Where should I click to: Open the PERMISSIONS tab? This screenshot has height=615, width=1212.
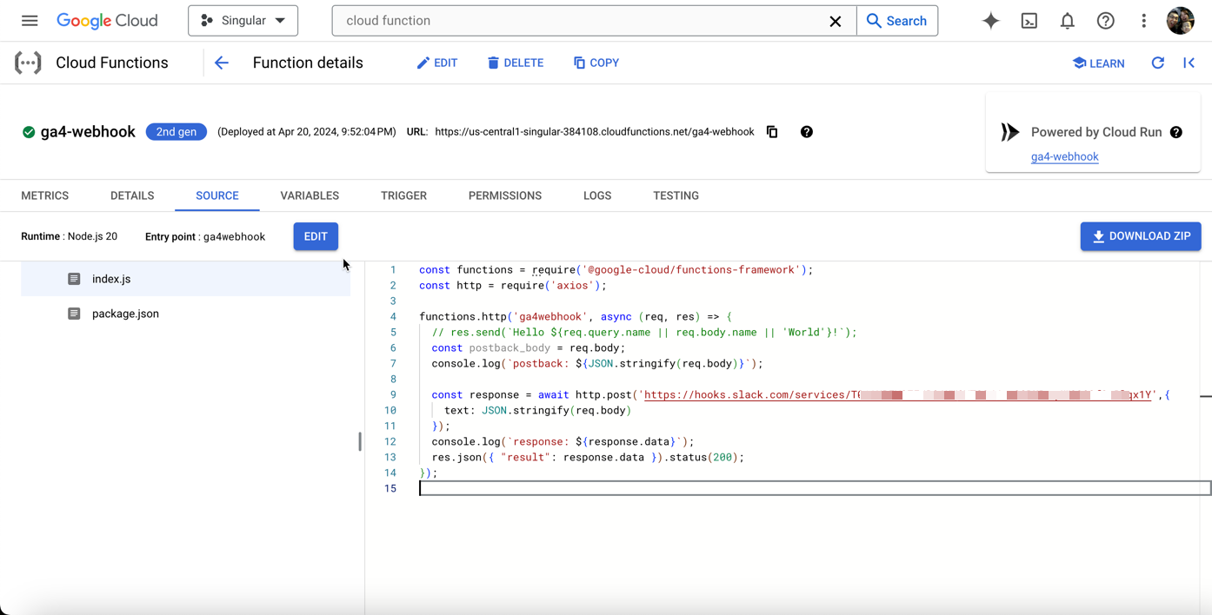[505, 195]
